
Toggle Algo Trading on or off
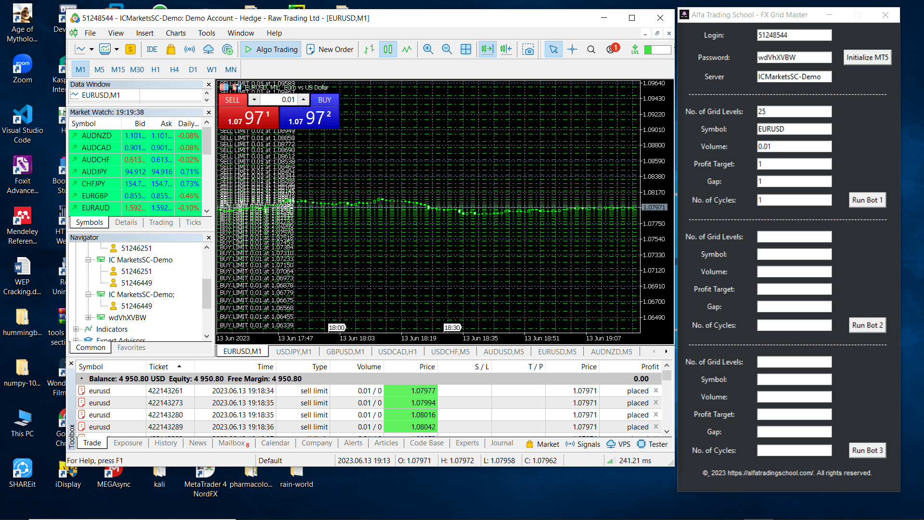271,49
